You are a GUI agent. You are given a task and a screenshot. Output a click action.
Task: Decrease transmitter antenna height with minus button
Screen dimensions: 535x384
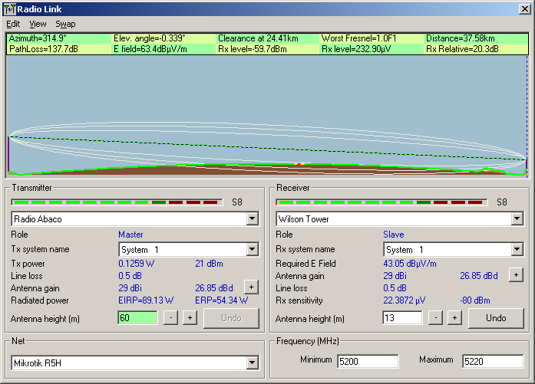[x=171, y=317]
